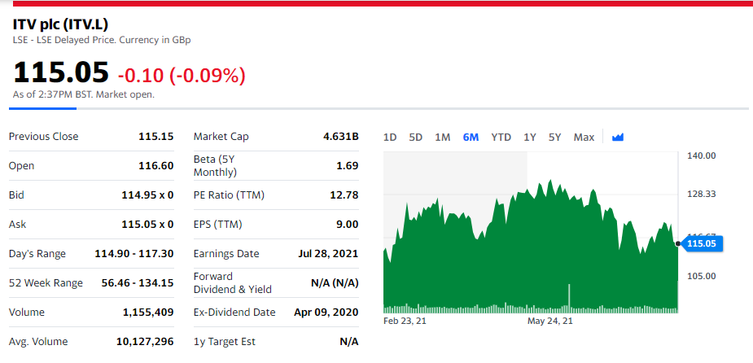Click the Open value 116.60

156,166
